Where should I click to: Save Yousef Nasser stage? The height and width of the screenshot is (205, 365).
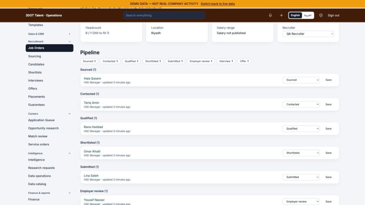pyautogui.click(x=328, y=201)
